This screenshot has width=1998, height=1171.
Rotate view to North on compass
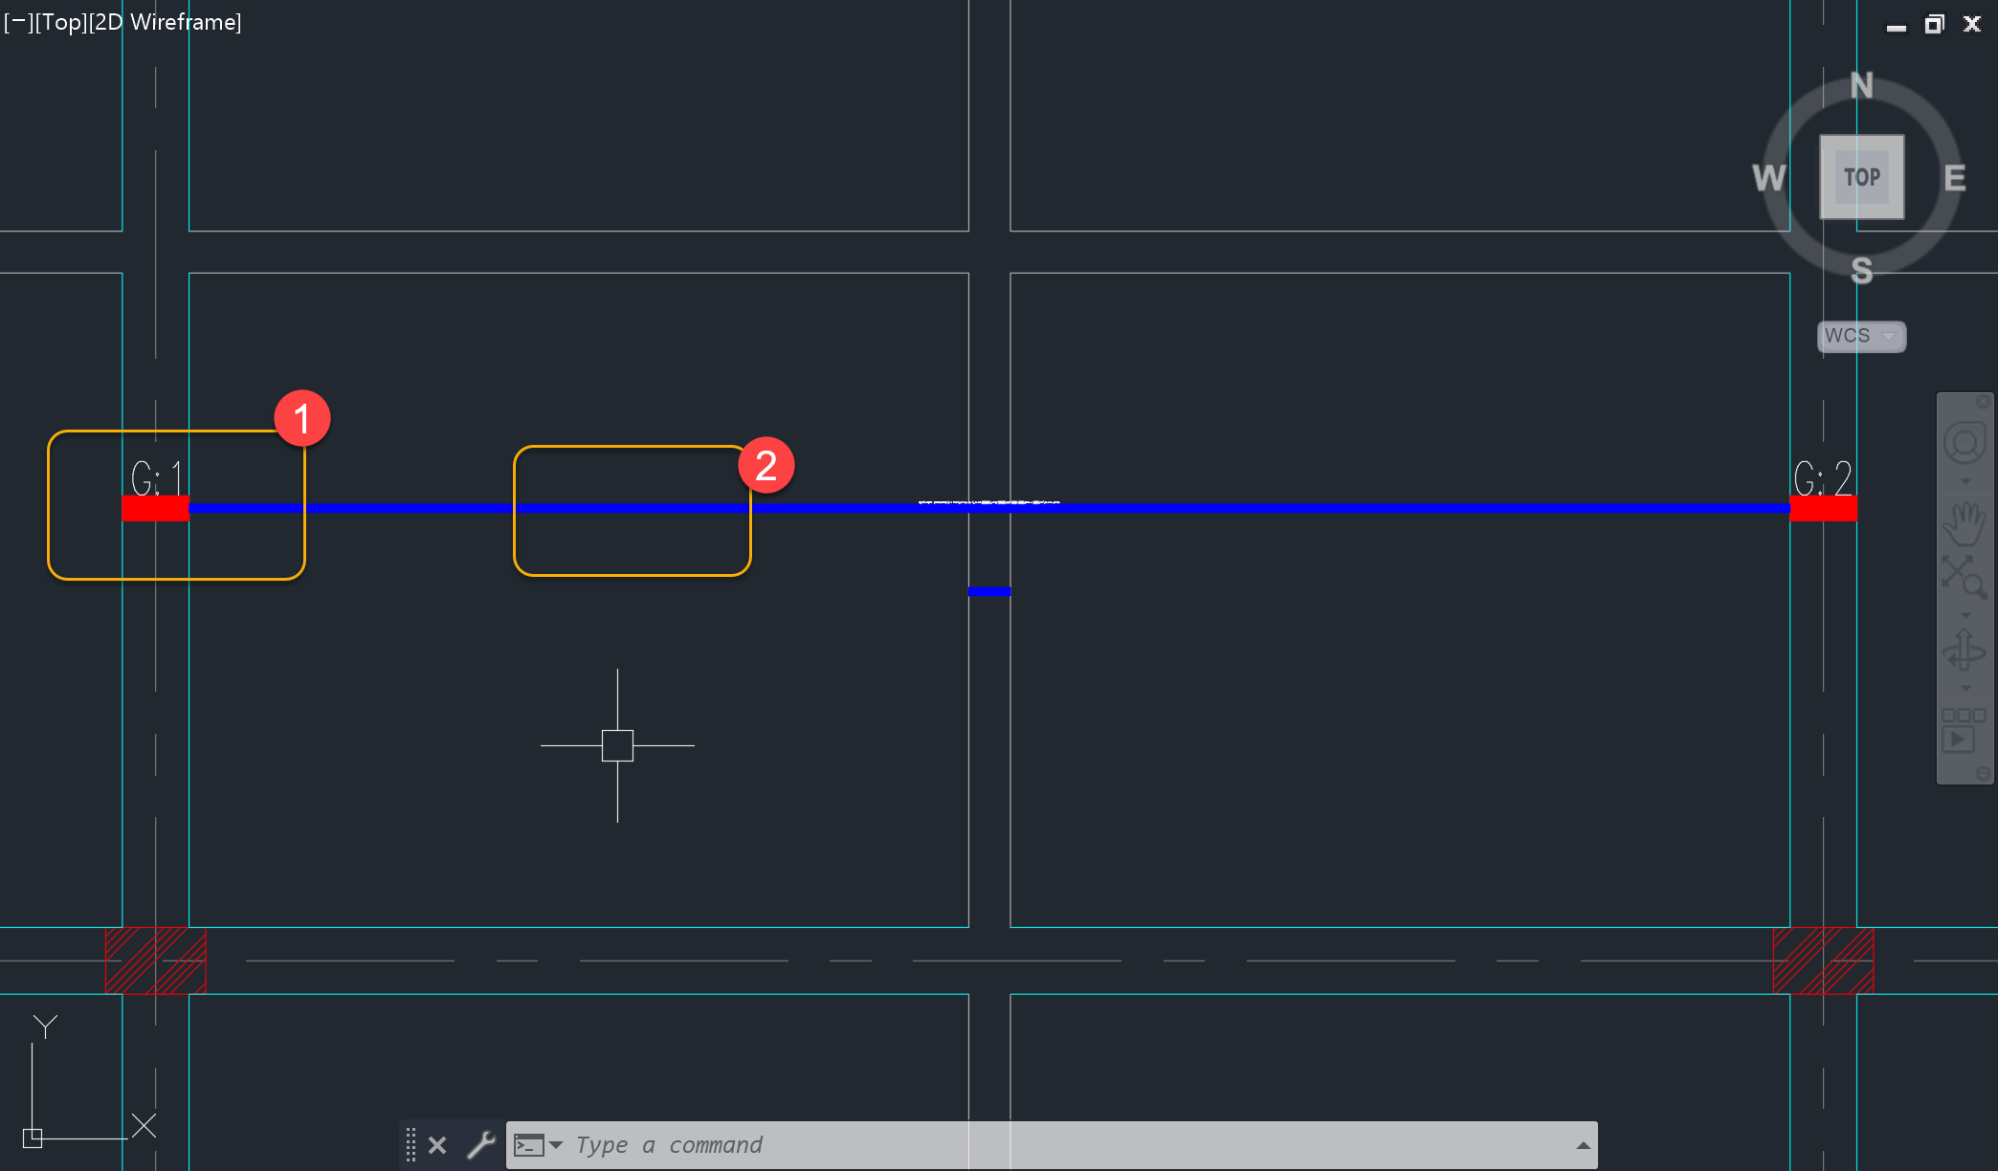[1861, 86]
